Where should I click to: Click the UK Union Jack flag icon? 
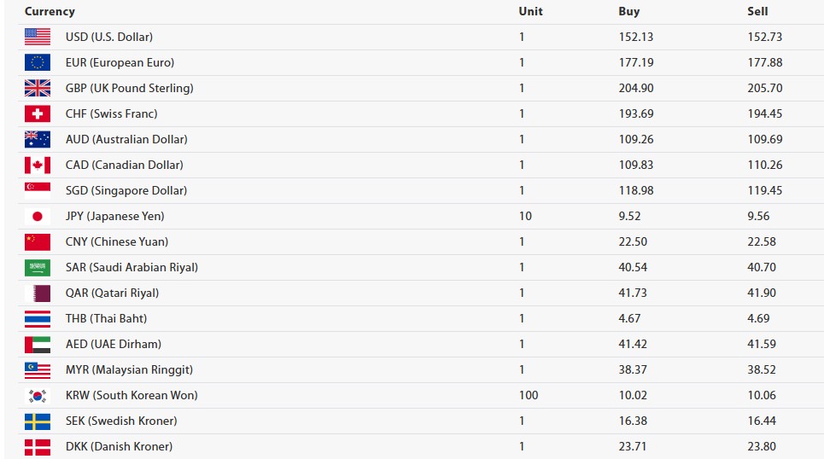pyautogui.click(x=38, y=88)
